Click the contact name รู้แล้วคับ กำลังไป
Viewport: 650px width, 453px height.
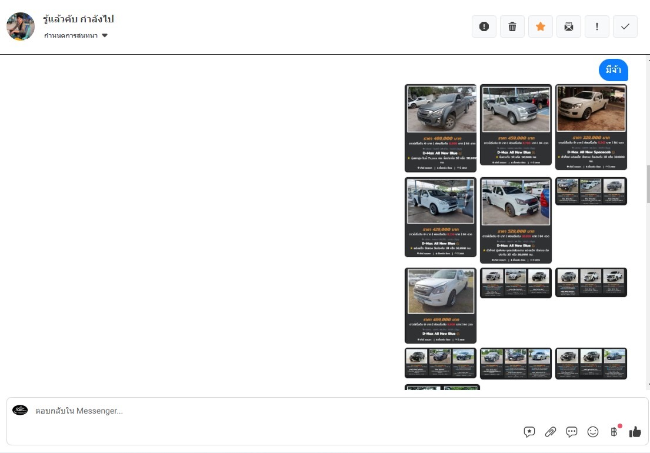pyautogui.click(x=79, y=19)
